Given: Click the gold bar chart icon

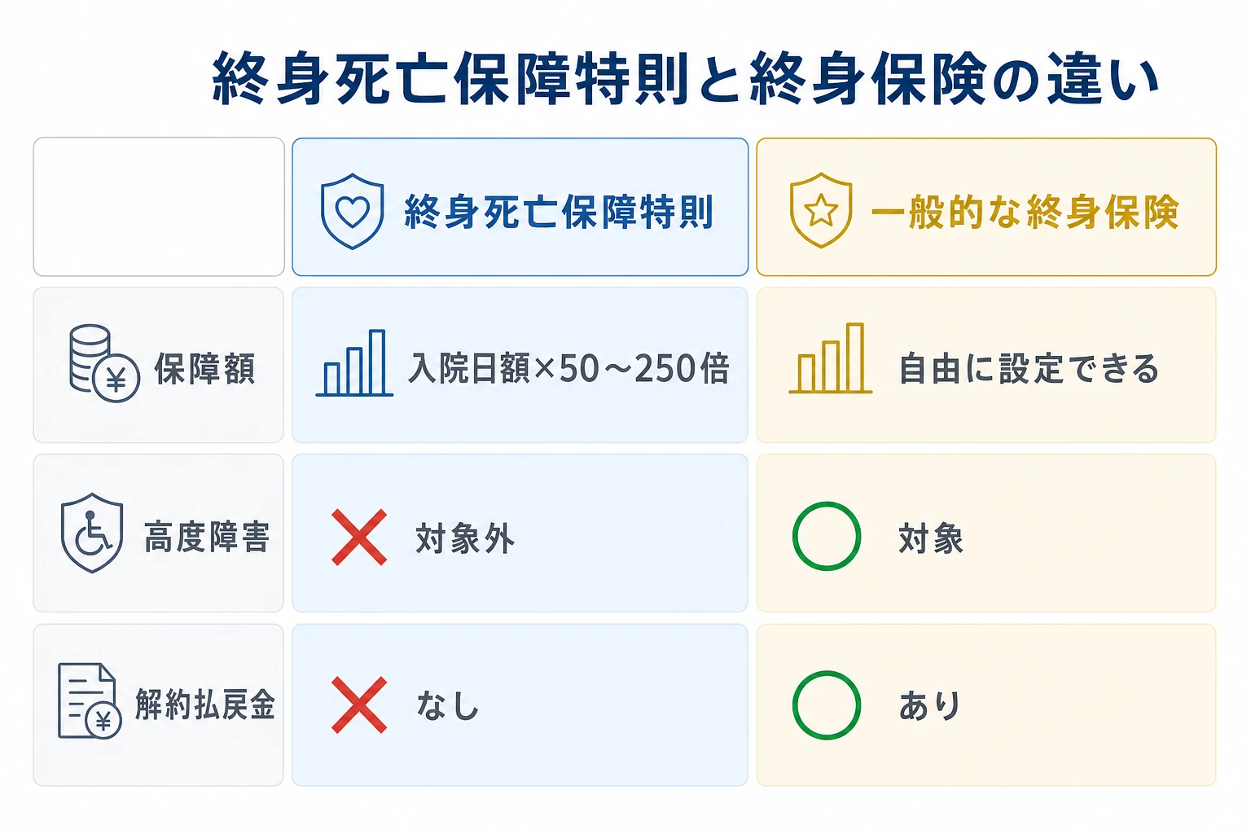Looking at the screenshot, I should click(830, 358).
